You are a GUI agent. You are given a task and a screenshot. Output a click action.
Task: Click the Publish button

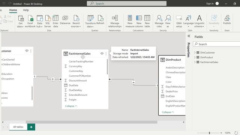[227, 20]
